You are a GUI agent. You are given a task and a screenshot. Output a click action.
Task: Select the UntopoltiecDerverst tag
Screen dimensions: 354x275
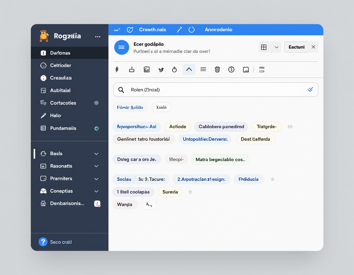click(x=205, y=139)
